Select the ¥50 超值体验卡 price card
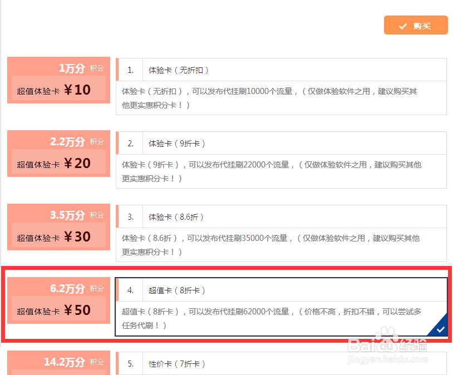The image size is (453, 375). (58, 300)
